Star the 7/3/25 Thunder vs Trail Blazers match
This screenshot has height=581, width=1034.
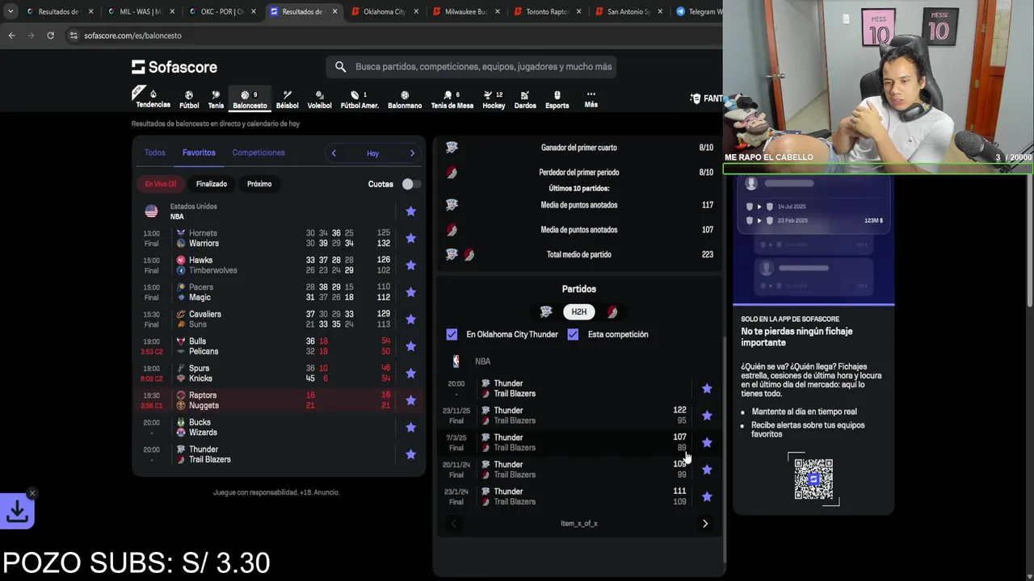click(707, 442)
